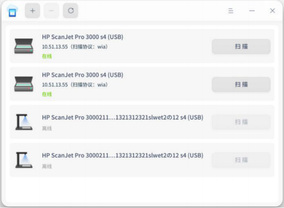Viewport: 284px width, 208px height.
Task: Select second HP ScanJet Pro 3000 s4 entry
Action: click(142, 84)
